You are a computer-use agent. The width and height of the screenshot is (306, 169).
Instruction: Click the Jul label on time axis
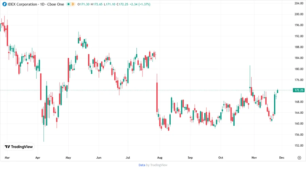click(x=128, y=158)
